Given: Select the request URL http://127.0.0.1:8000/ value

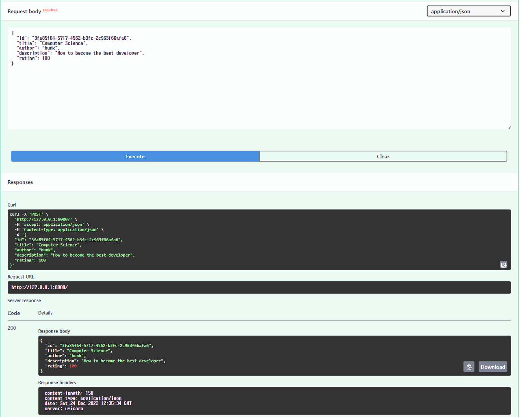Looking at the screenshot, I should [x=39, y=287].
